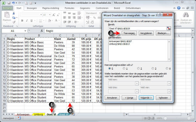Click the Normal view icon in status bar
Screen dimensions: 196x122
point(145,118)
